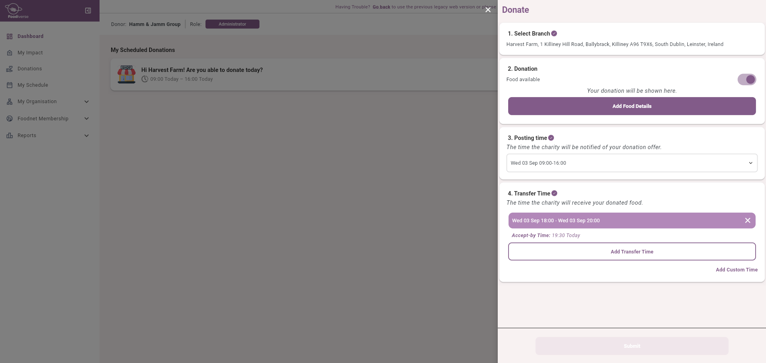766x363 pixels.
Task: Click the Donations hand icon
Action: tap(10, 69)
